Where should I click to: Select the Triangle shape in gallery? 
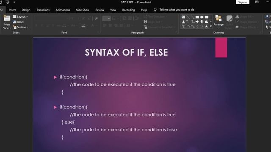pos(183,22)
